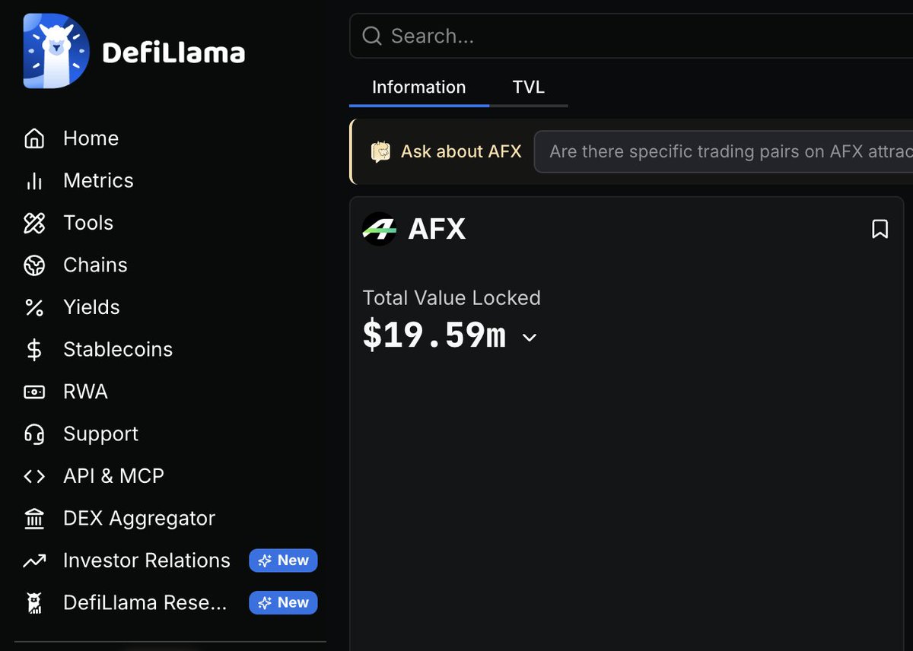
Task: Open the Tools crossed-tools icon
Action: click(34, 223)
